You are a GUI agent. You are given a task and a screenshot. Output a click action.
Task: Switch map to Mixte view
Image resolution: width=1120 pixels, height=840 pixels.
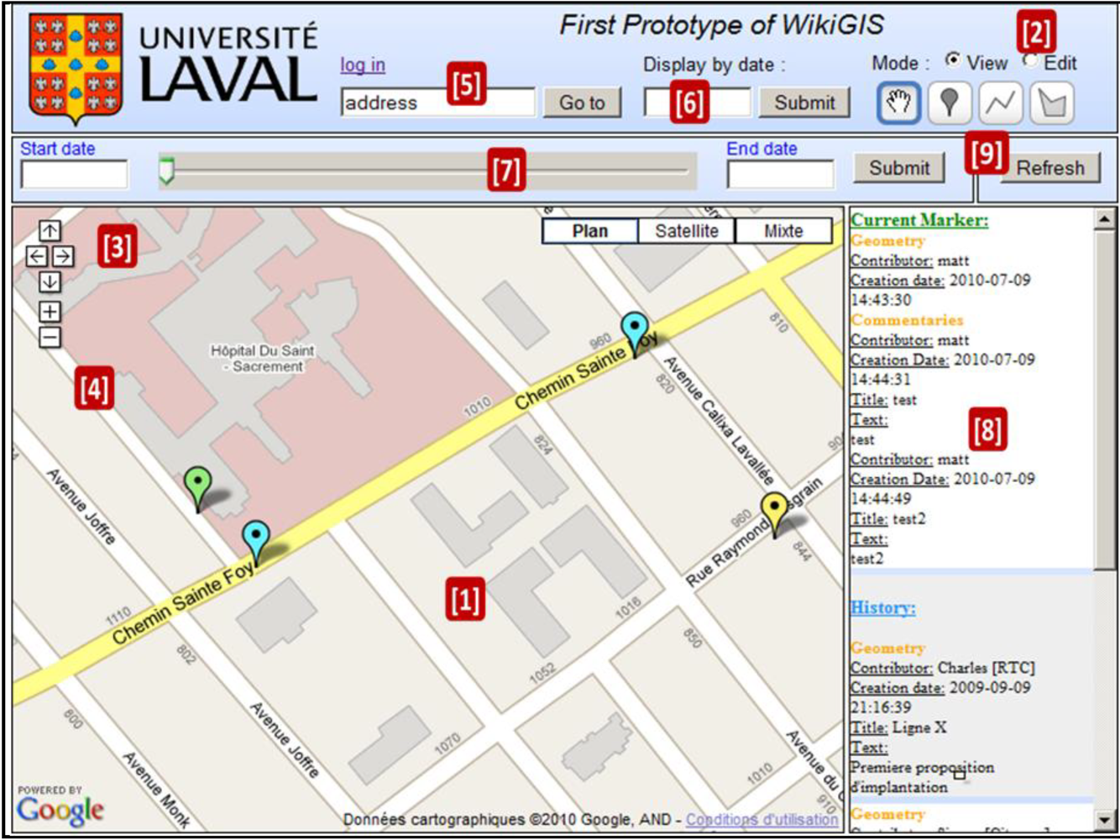(x=783, y=231)
